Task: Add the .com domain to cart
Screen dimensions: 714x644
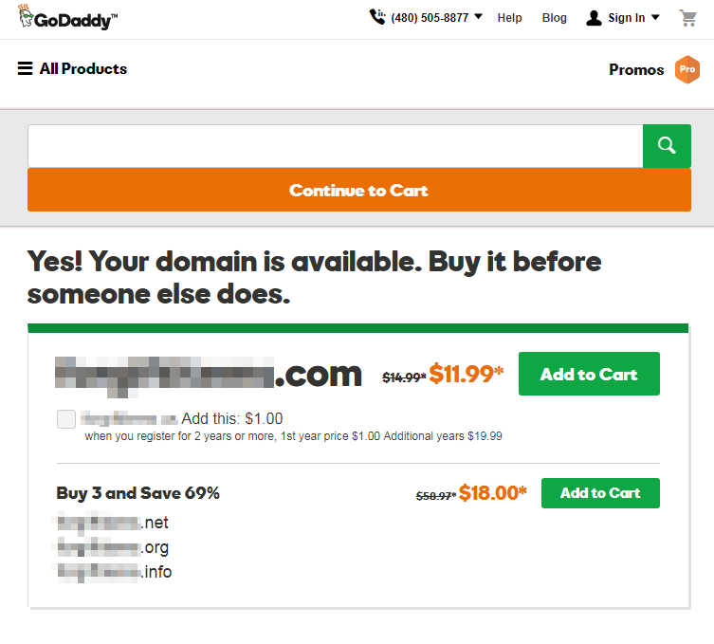Action: click(x=589, y=375)
